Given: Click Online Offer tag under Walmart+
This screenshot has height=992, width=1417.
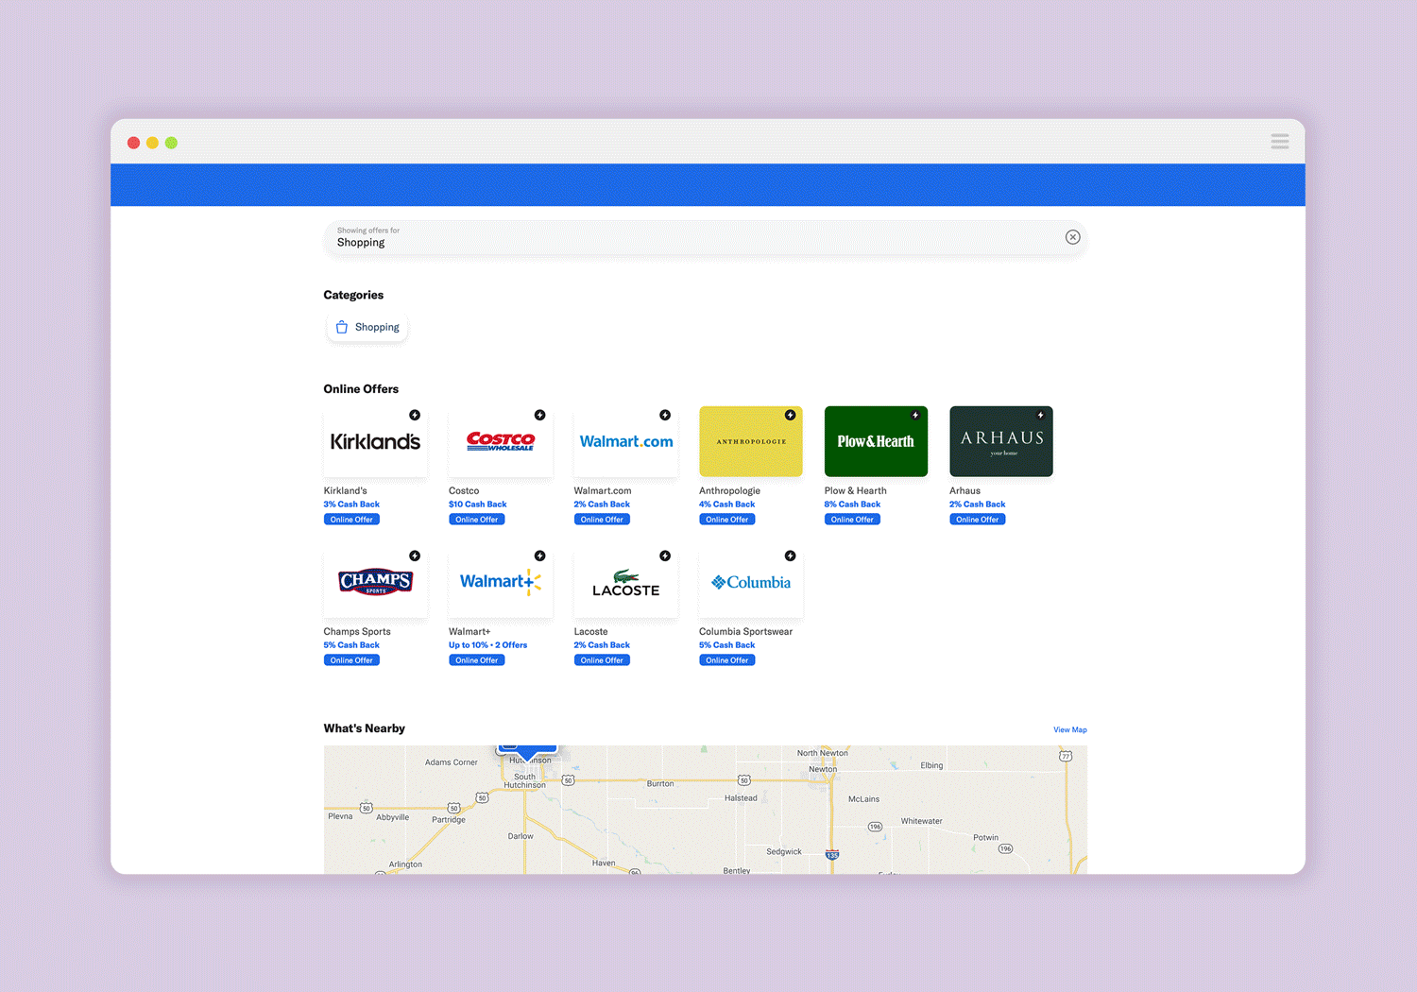Looking at the screenshot, I should pos(476,660).
